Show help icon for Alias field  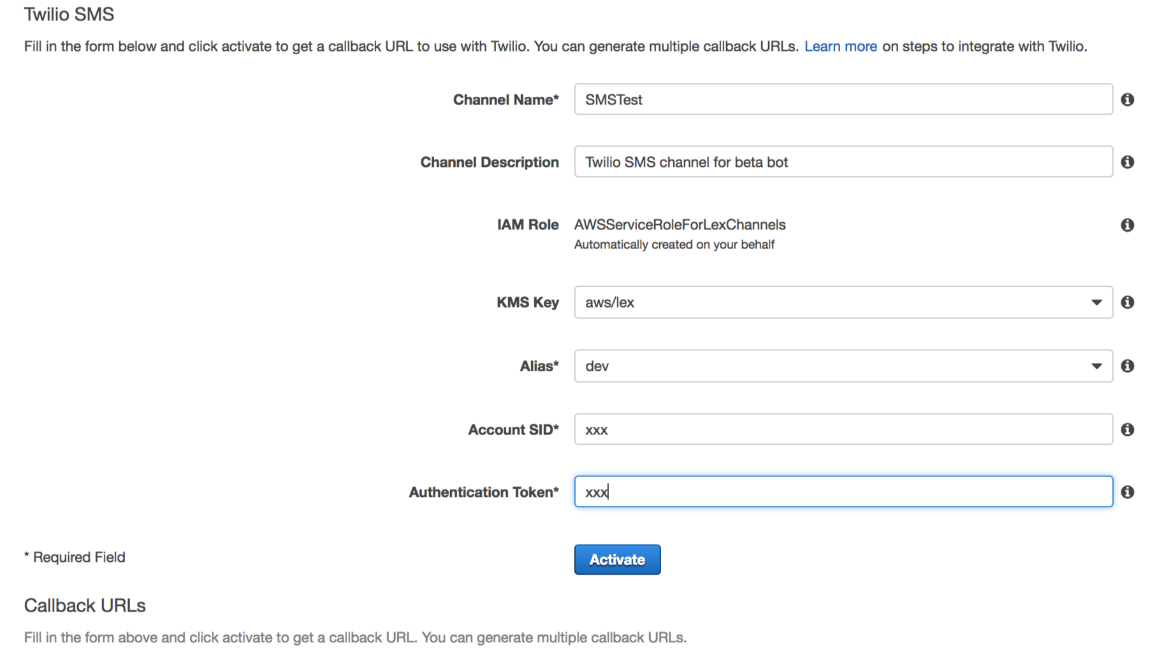click(1127, 366)
